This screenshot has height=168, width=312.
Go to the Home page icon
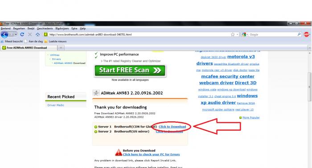[x=37, y=35]
